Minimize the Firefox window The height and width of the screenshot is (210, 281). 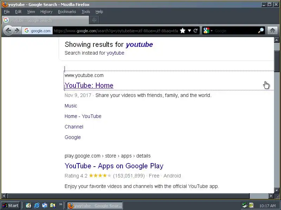pos(264,5)
